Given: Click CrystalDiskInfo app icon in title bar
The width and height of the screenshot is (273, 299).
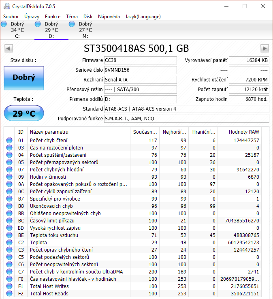Looking at the screenshot, I should pos(7,6).
